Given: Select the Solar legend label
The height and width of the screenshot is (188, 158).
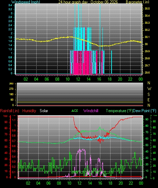Looking at the screenshot, I should coord(44,111).
